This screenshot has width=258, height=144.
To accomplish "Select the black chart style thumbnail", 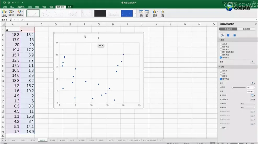I will point(100,13).
